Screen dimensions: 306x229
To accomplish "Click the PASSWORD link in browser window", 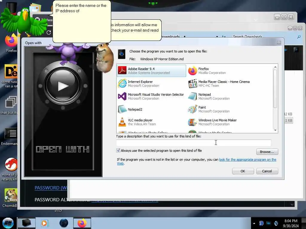I will (x=51, y=188).
